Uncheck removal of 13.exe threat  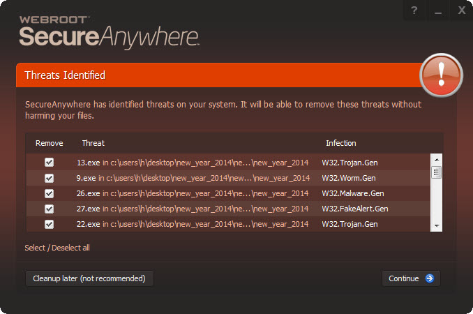(x=49, y=163)
